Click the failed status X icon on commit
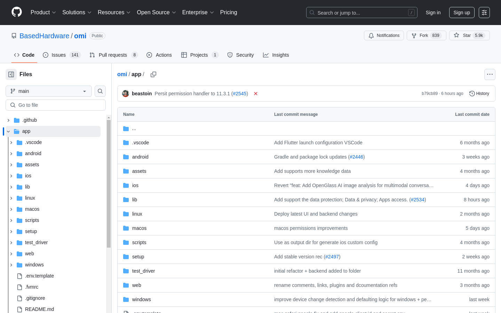The height and width of the screenshot is (313, 501). click(x=256, y=94)
